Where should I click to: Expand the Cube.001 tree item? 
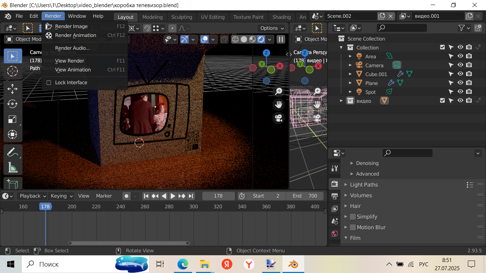click(350, 74)
